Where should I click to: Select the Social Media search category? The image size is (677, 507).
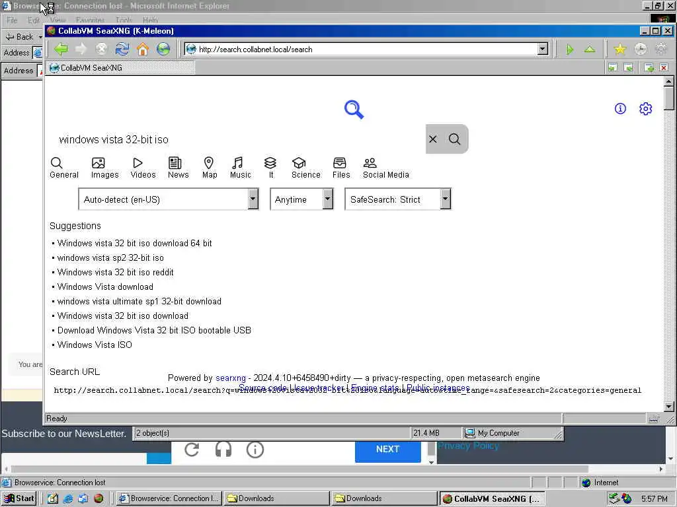point(385,168)
